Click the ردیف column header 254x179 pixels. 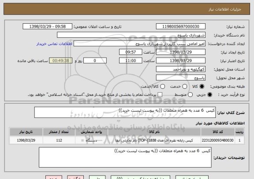tap(239, 132)
